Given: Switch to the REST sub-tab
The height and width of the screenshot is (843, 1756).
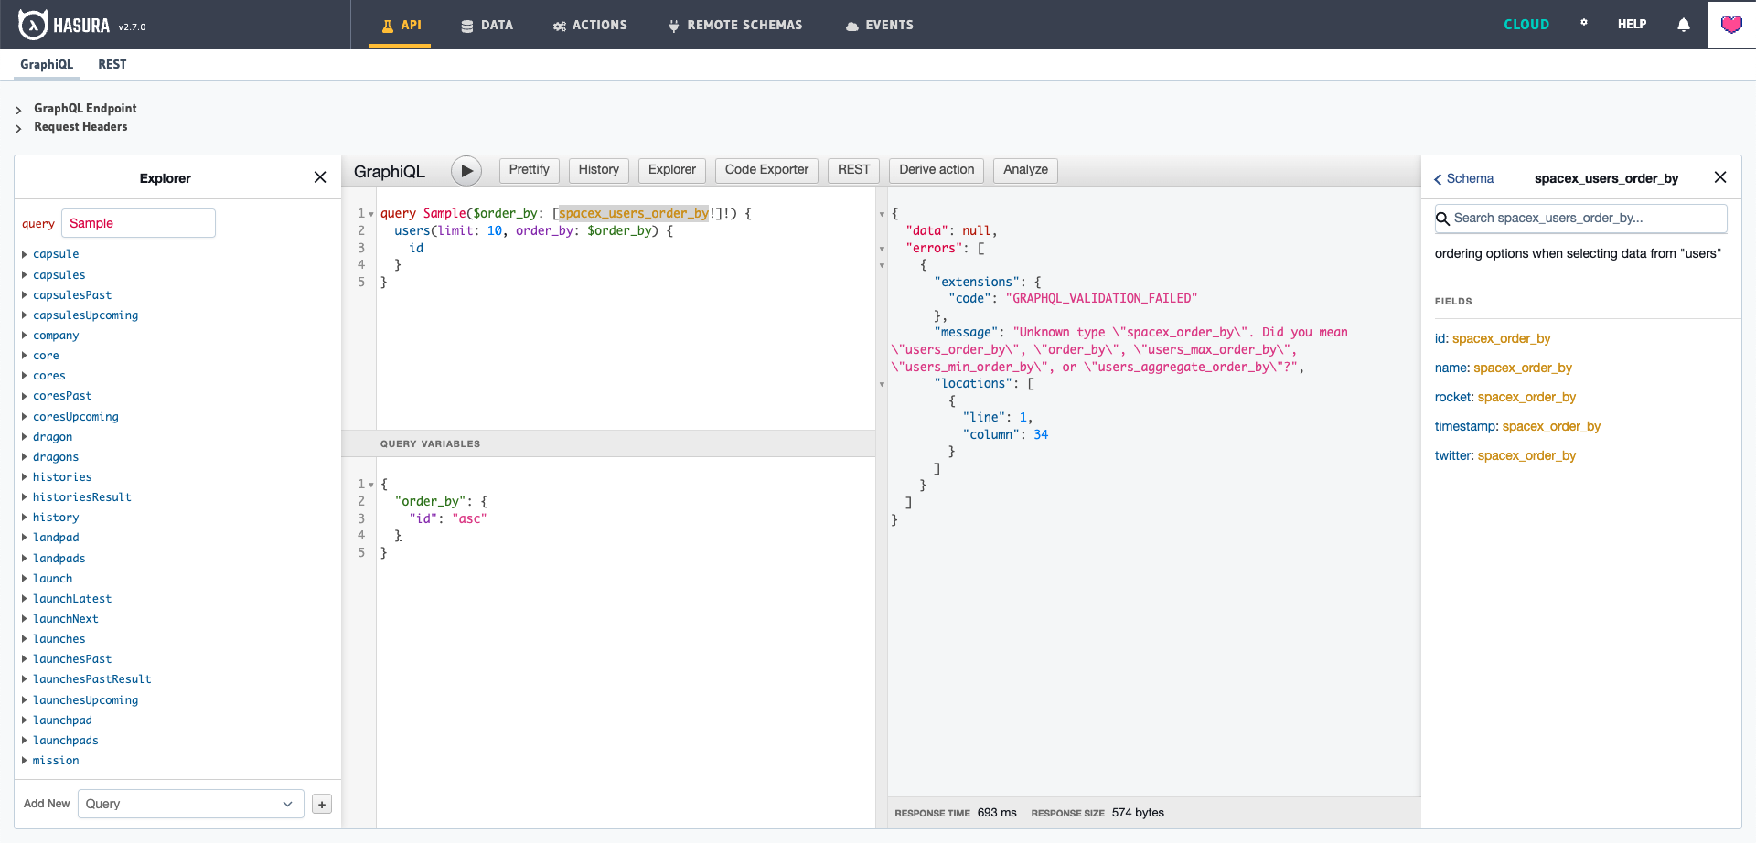Looking at the screenshot, I should coord(112,64).
